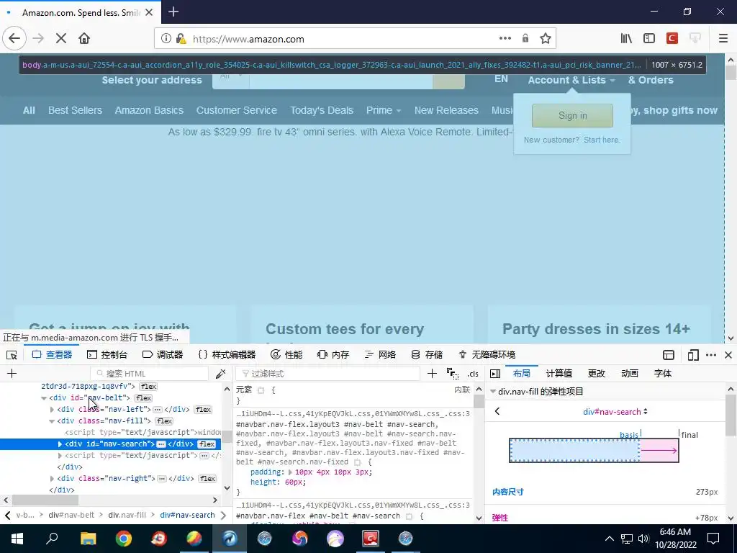Click the page's vertical scrollbar thumb
The height and width of the screenshot is (553, 737).
pyautogui.click(x=731, y=73)
